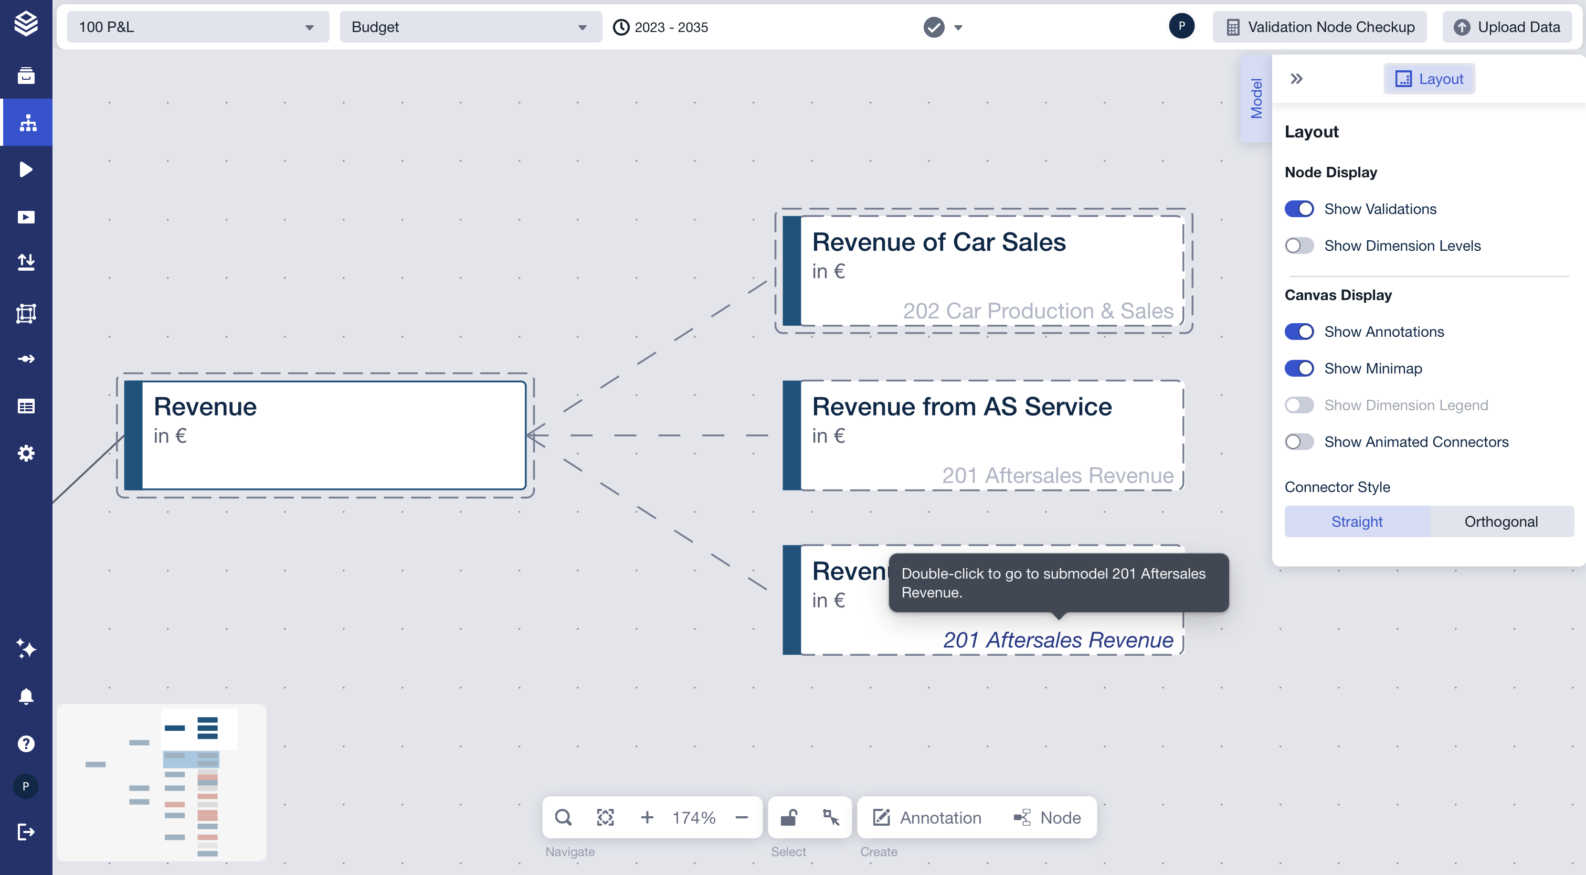Viewport: 1586px width, 875px height.
Task: Open the 100 P&L model dropdown
Action: (x=197, y=27)
